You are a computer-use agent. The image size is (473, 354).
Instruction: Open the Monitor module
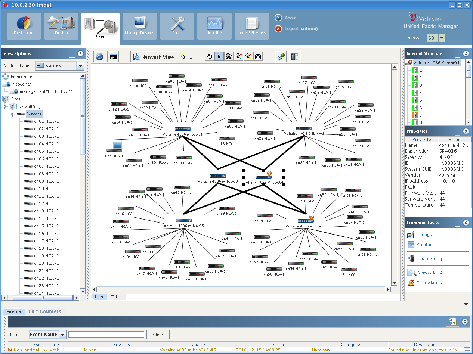[x=214, y=26]
